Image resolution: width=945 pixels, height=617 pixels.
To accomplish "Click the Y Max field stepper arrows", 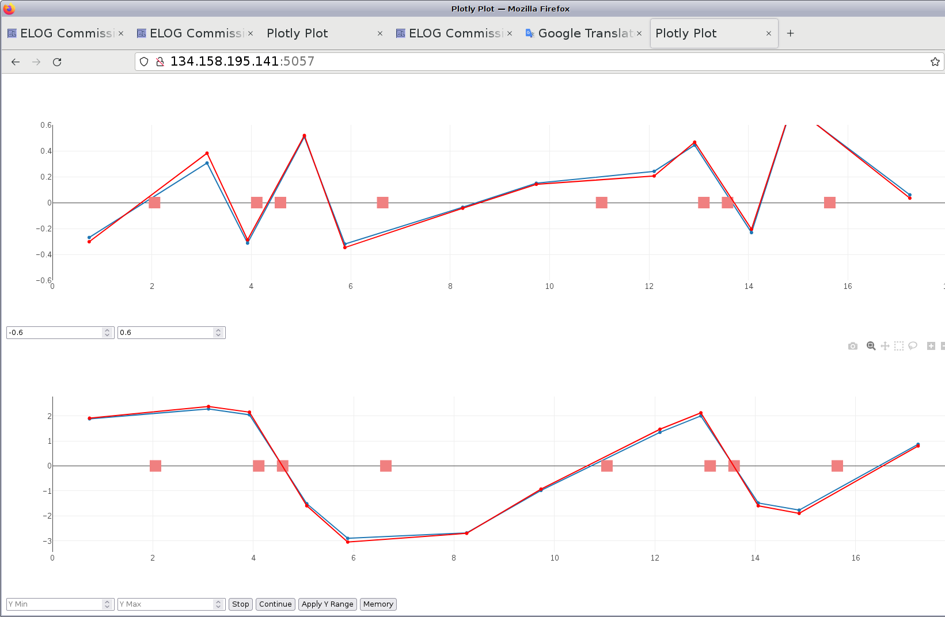I will [x=218, y=604].
